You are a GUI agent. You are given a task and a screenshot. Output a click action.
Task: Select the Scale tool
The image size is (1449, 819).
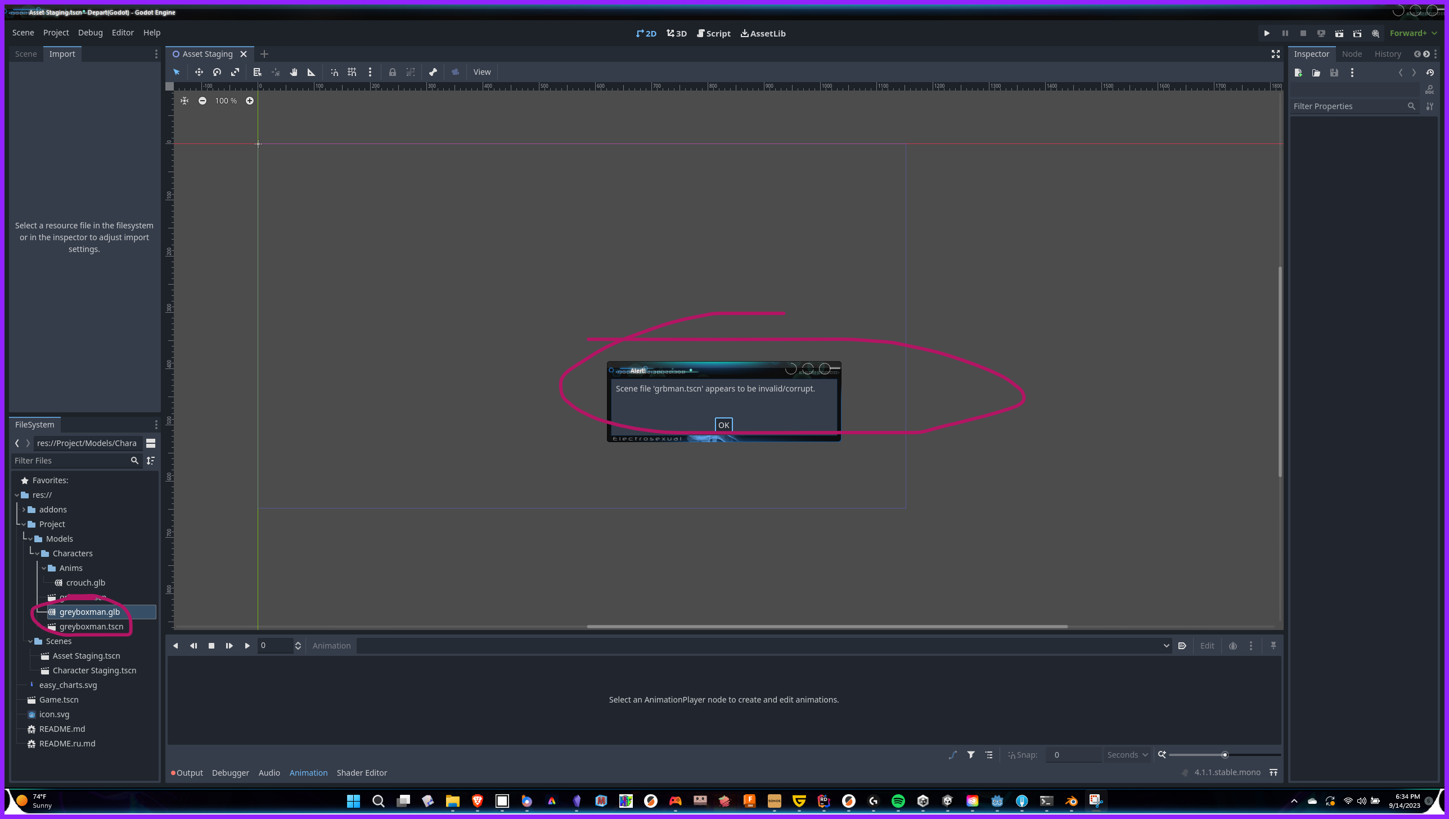point(235,72)
